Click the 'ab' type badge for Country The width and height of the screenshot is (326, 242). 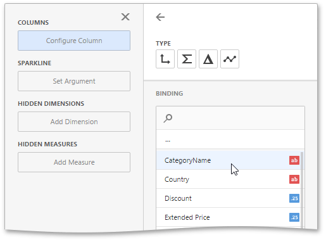point(294,179)
